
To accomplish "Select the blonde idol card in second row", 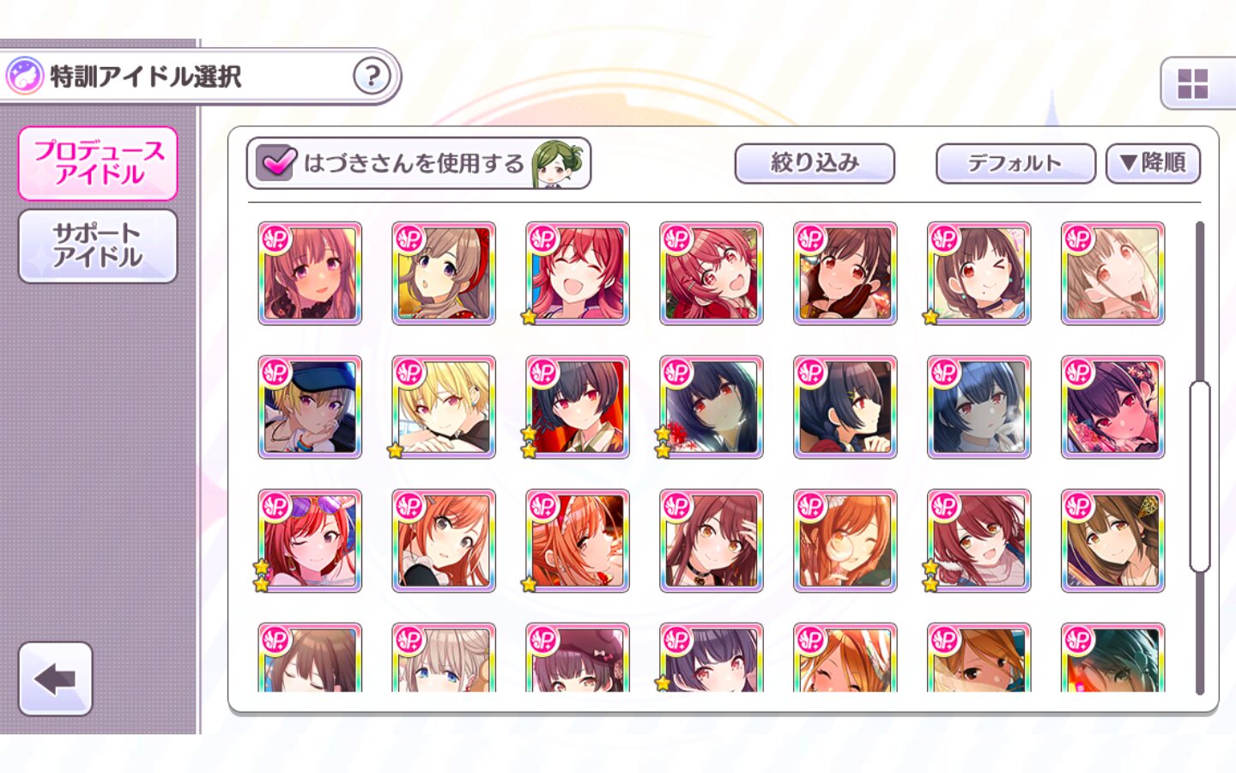I will click(x=444, y=407).
